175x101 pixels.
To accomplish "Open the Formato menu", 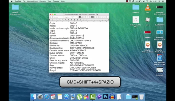I will point(42,1).
